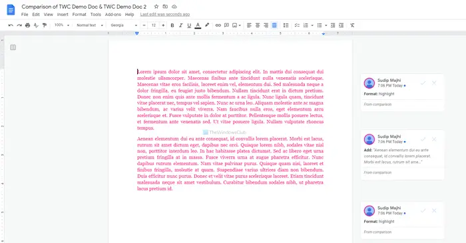The height and width of the screenshot is (243, 466).
Task: Toggle underline formatting
Action: (189, 25)
